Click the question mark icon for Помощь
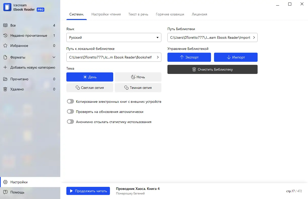308x199 pixels. click(5, 192)
